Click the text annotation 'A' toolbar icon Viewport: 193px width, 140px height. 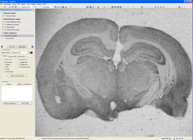tap(66, 7)
